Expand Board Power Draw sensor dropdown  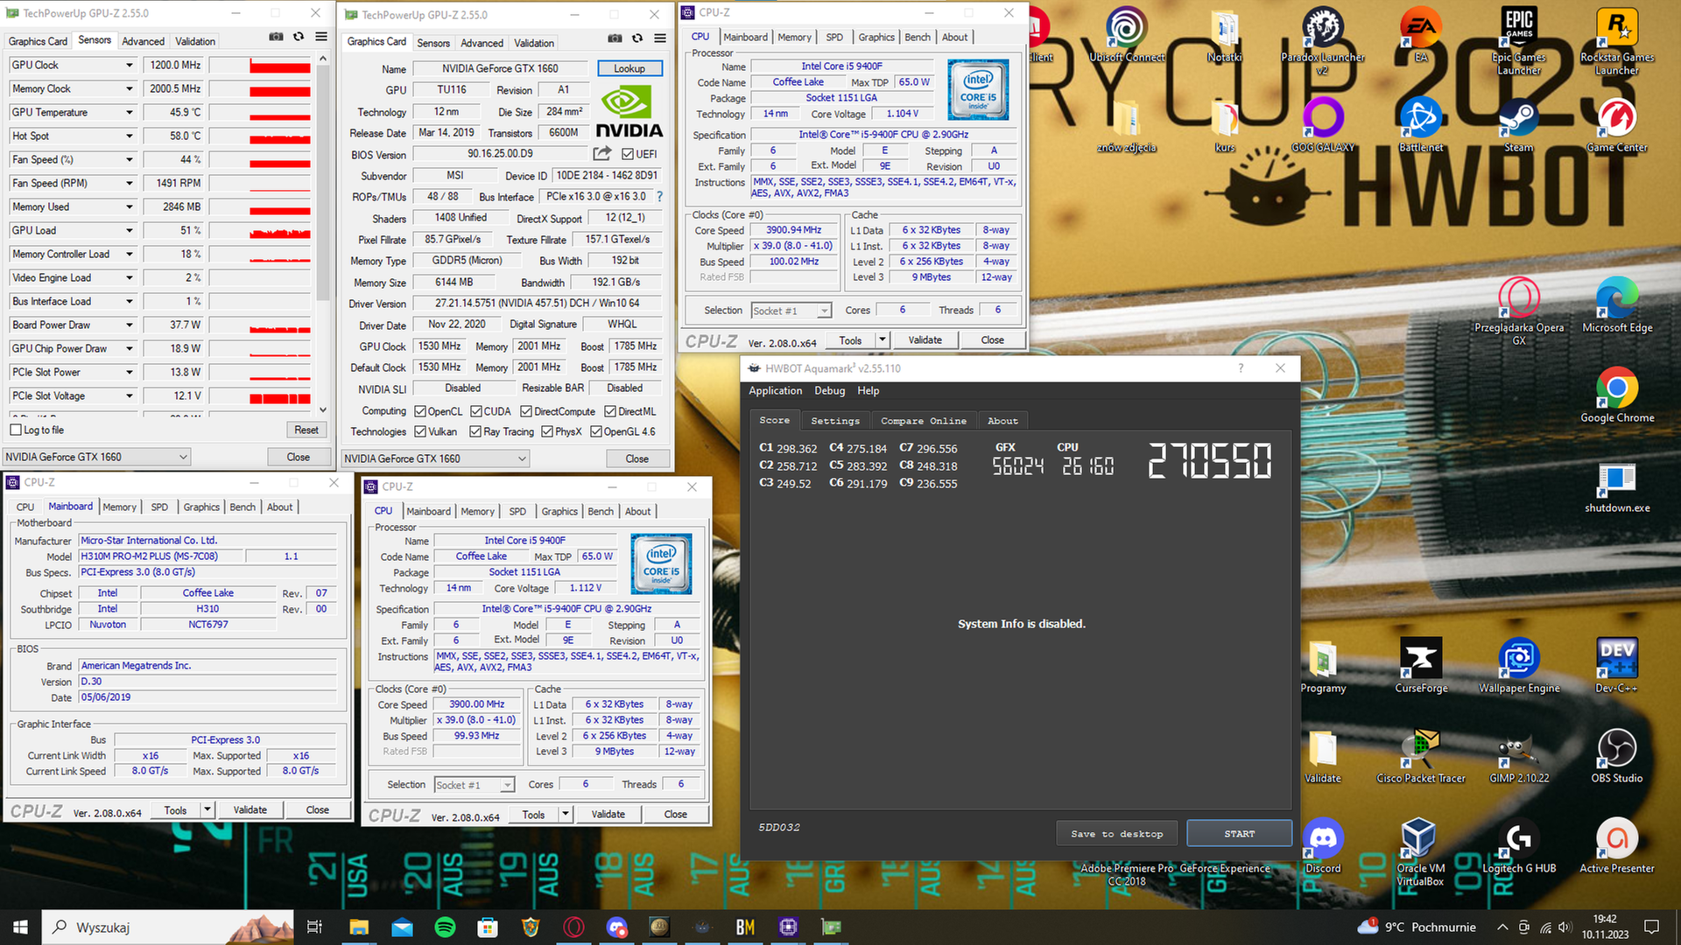click(130, 325)
